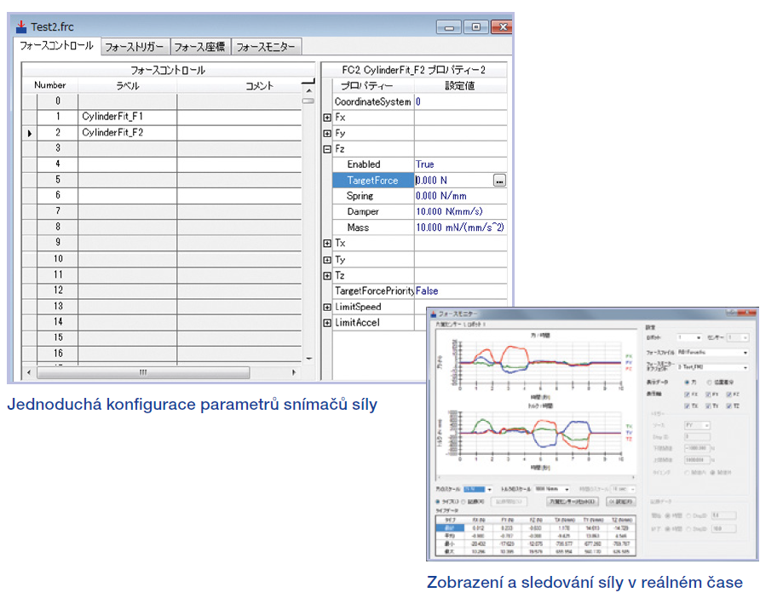The width and height of the screenshot is (783, 610).
Task: Click the TargetForcePriority value False
Action: click(460, 291)
